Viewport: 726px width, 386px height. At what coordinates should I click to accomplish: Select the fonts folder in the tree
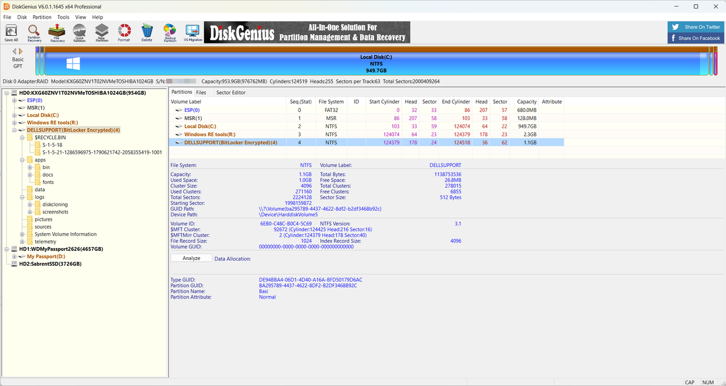point(48,182)
